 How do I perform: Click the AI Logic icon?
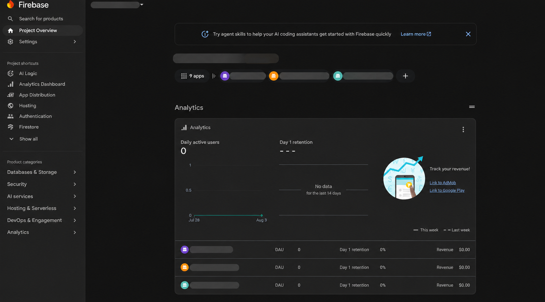[x=10, y=73]
